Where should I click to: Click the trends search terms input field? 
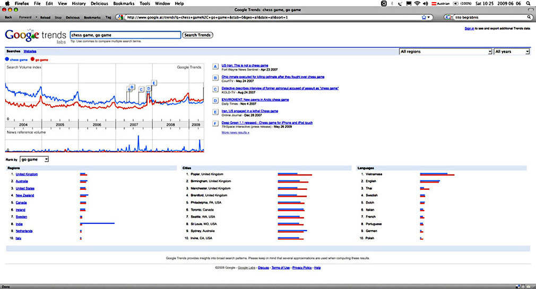[125, 35]
